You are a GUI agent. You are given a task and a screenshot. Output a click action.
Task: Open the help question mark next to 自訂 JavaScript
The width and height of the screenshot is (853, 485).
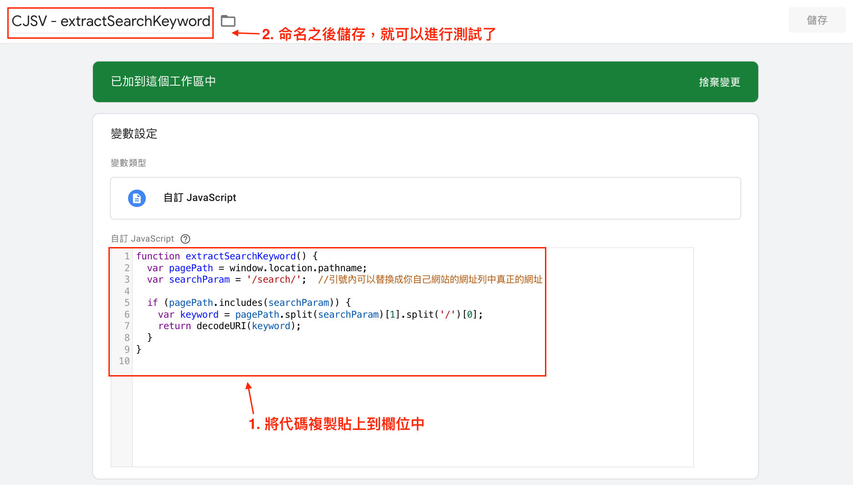tap(185, 239)
